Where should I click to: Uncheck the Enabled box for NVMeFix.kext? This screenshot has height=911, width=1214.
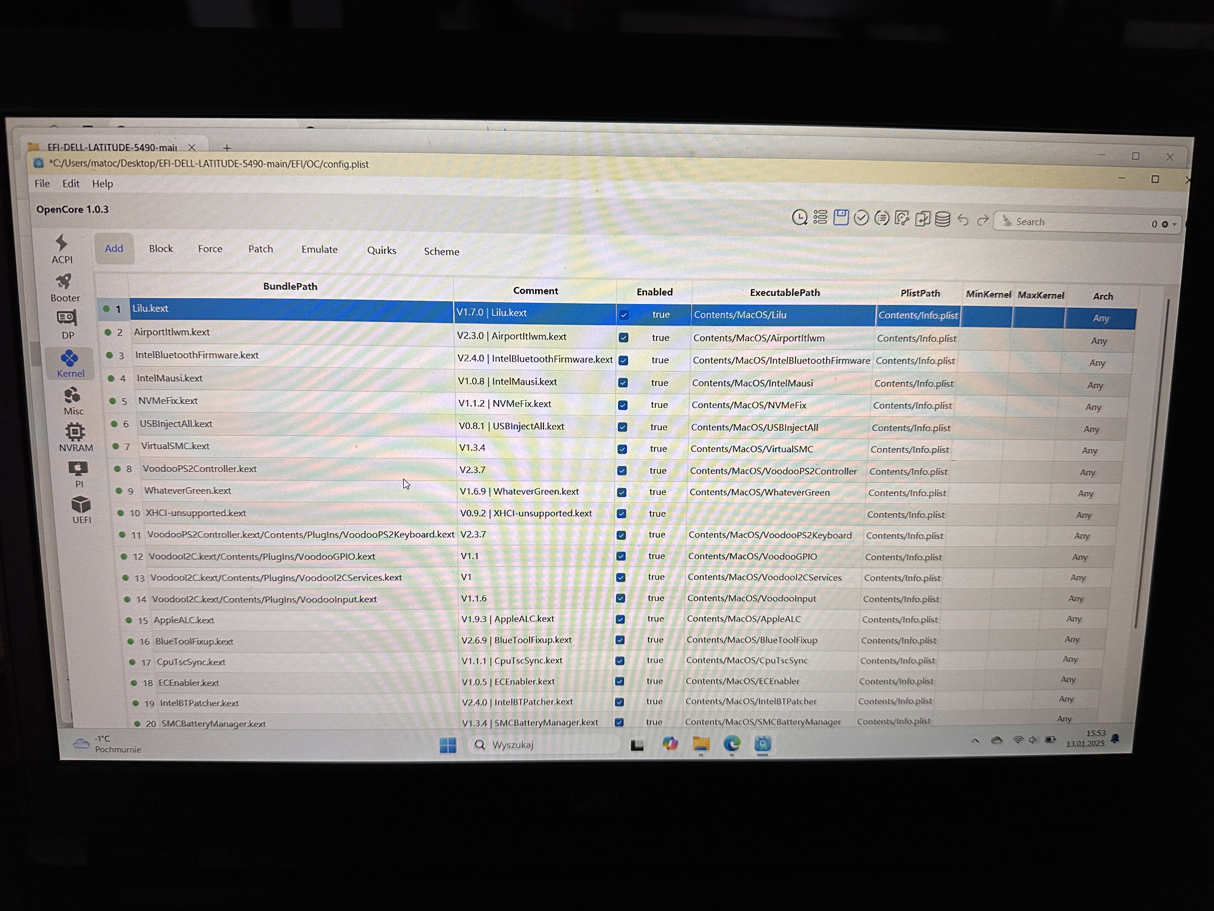pos(622,405)
